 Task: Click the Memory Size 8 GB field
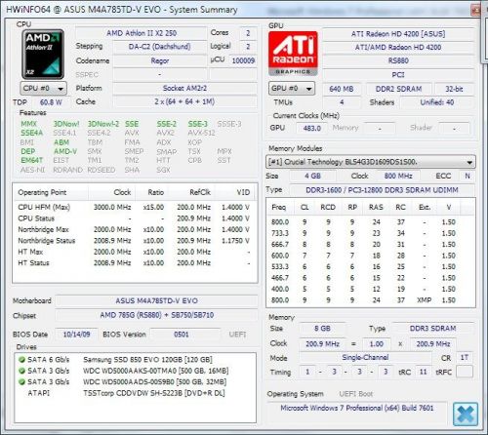pyautogui.click(x=322, y=329)
